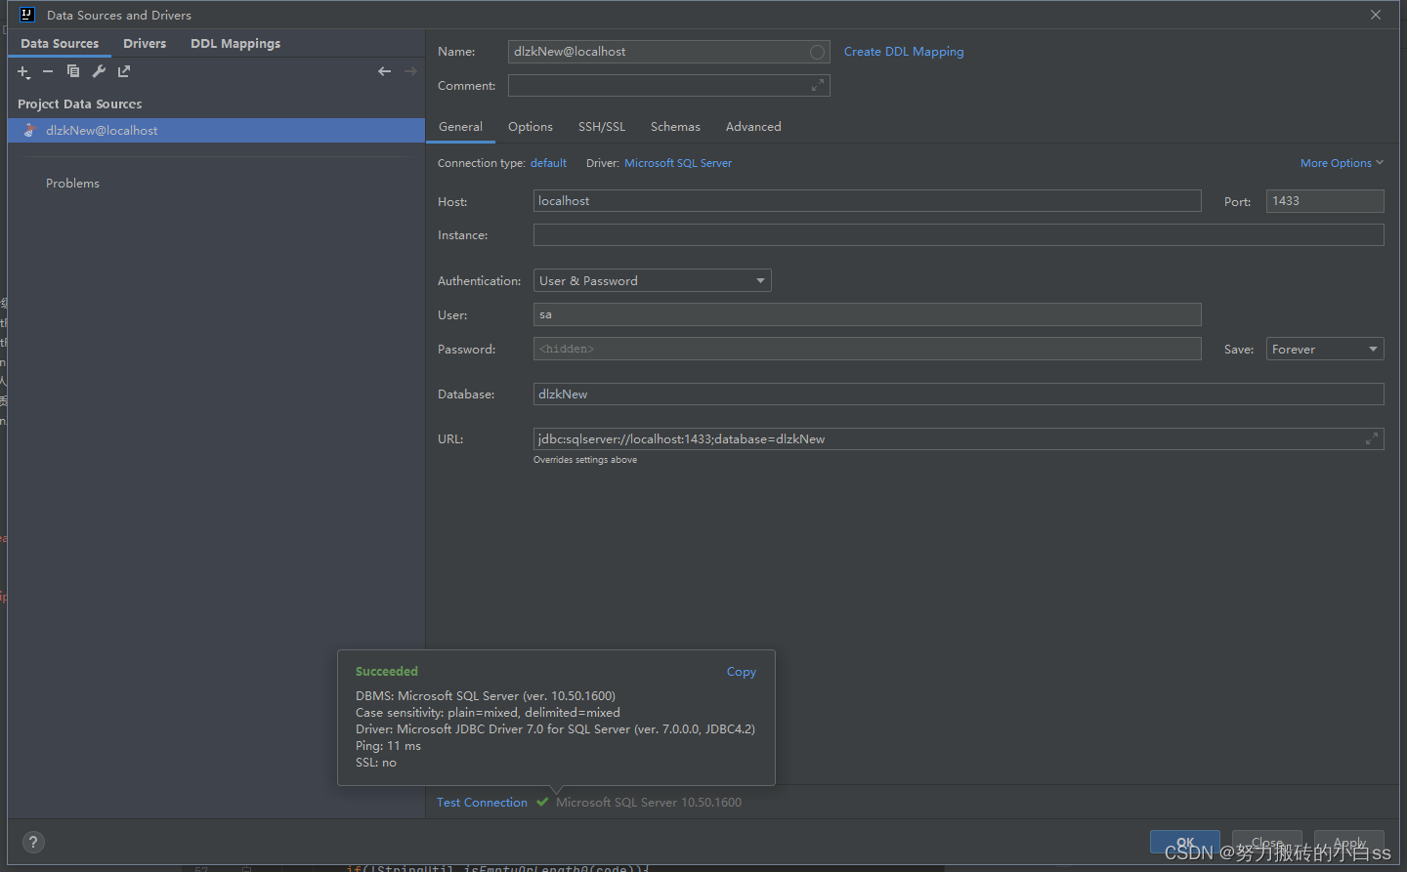Open the help question mark button
Viewport: 1407px width, 872px height.
[x=33, y=842]
